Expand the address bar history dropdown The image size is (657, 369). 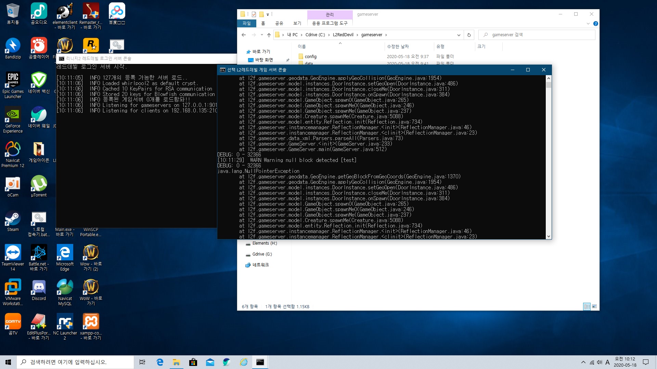click(459, 35)
